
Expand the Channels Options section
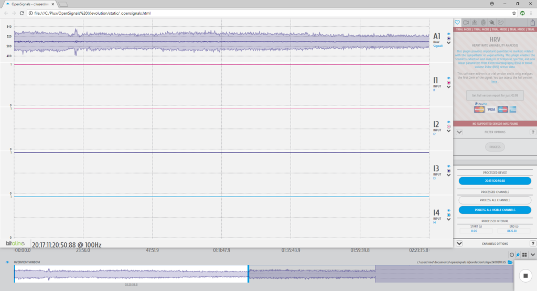pos(459,243)
